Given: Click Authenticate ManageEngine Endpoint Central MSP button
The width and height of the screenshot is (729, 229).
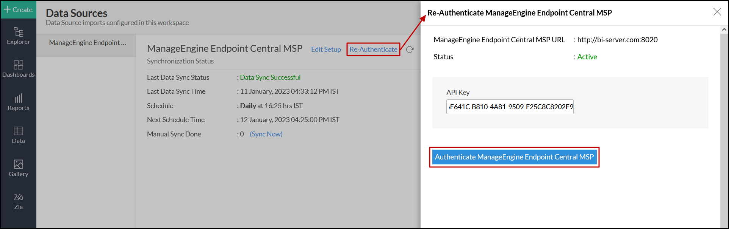Looking at the screenshot, I should pos(514,157).
